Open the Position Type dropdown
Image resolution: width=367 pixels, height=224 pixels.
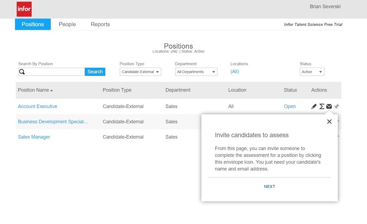coord(140,72)
